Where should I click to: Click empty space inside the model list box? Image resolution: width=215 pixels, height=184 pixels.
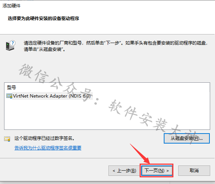(x=107, y=115)
